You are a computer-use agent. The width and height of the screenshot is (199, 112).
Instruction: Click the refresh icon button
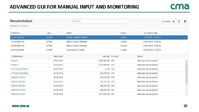179,22
